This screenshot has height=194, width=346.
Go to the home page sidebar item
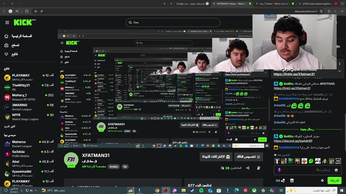18,36
